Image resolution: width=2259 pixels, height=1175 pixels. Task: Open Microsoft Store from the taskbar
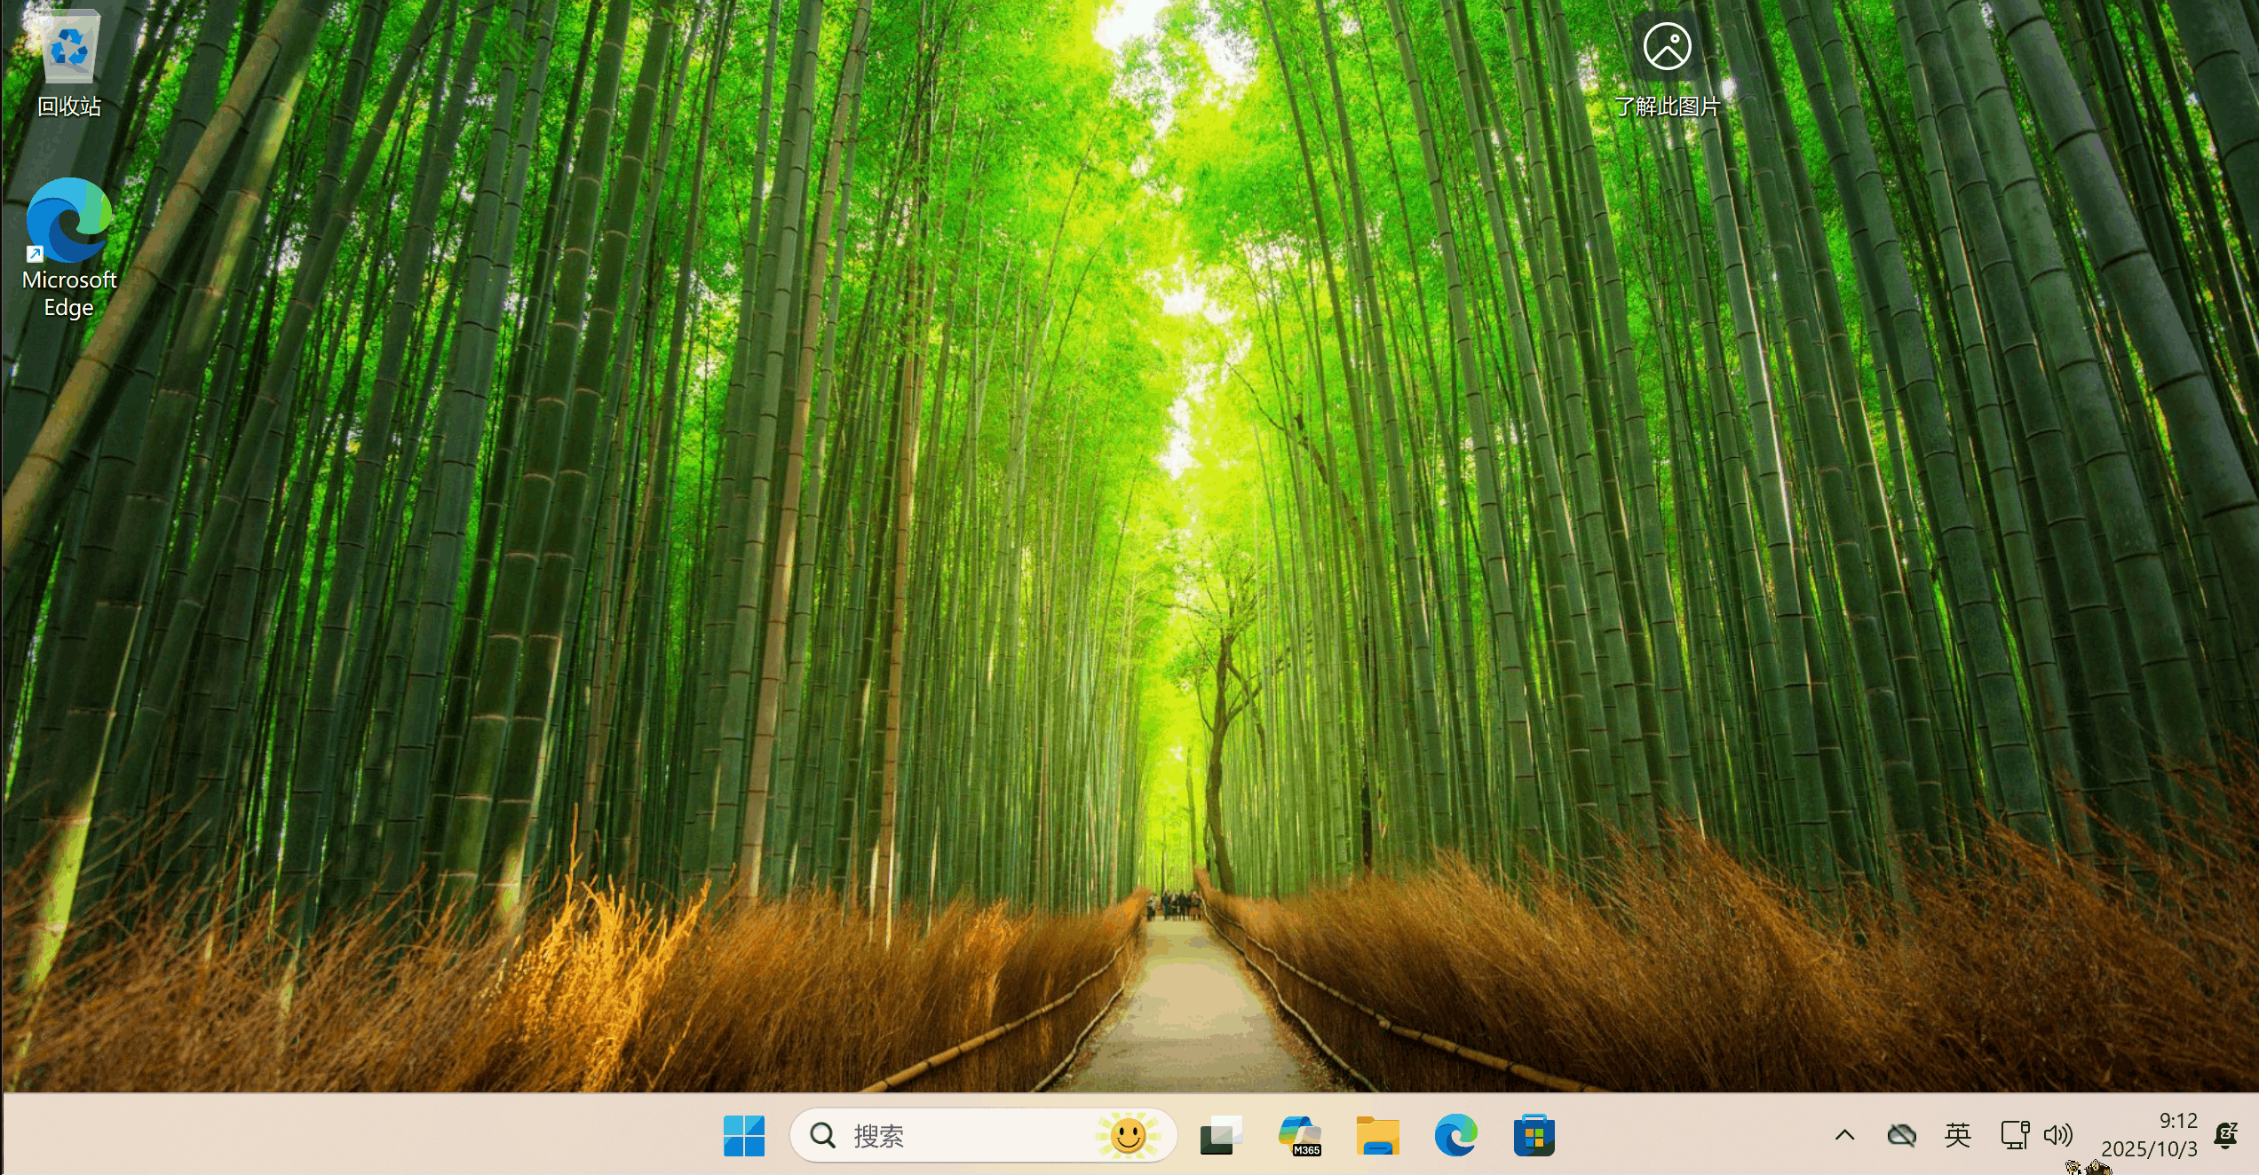click(1534, 1135)
